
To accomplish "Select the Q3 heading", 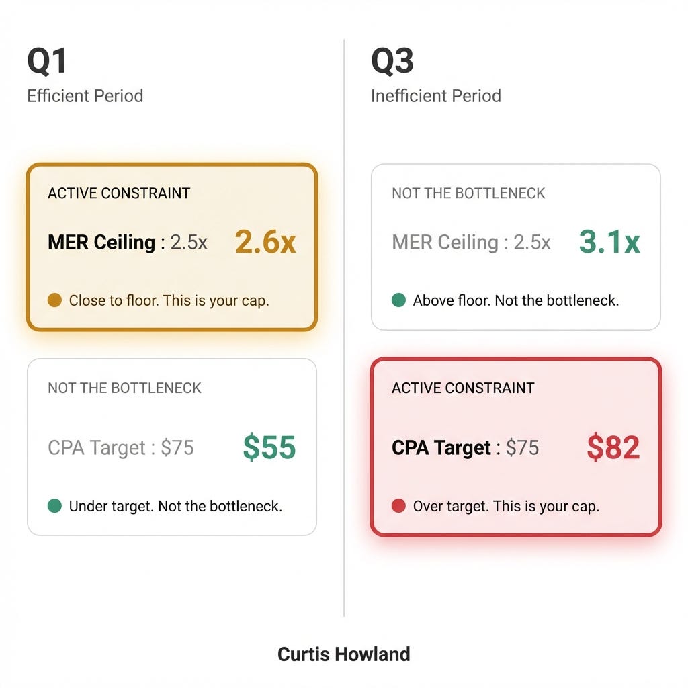I will [x=392, y=61].
